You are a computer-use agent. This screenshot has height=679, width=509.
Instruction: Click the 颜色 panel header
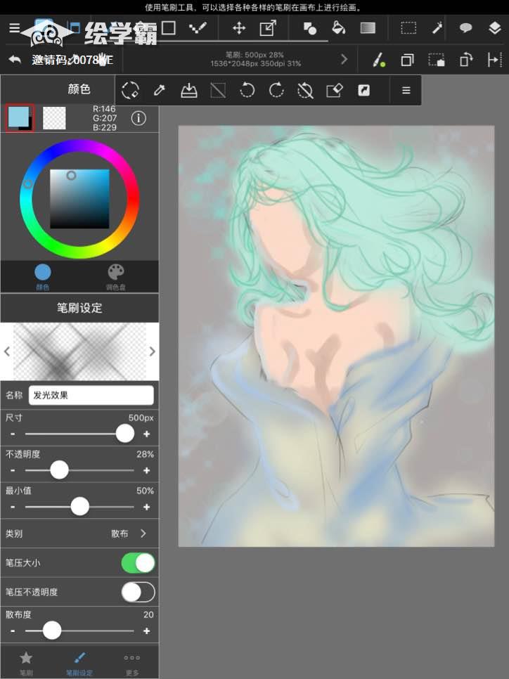[79, 89]
